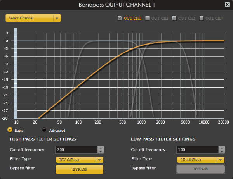This screenshot has height=179, width=233.
Task: Increase high pass cut off frequency with up arrow
Action: (x=101, y=148)
